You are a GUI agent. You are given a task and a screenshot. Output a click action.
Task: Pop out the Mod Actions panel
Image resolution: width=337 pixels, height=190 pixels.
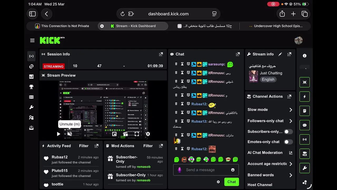[x=161, y=146]
